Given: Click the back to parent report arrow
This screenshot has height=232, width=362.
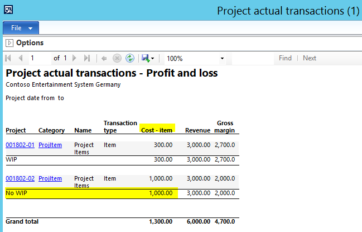Looking at the screenshot, I should [104, 58].
